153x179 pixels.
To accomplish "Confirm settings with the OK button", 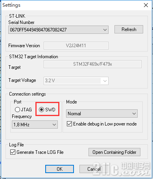I will point(59,169).
